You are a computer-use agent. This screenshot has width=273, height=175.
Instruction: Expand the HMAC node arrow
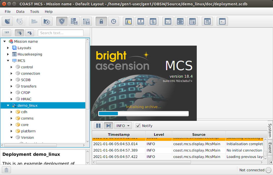11,99
